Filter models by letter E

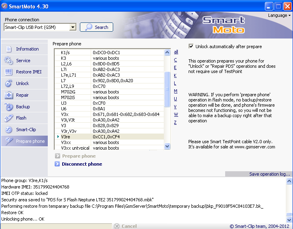click(x=175, y=68)
